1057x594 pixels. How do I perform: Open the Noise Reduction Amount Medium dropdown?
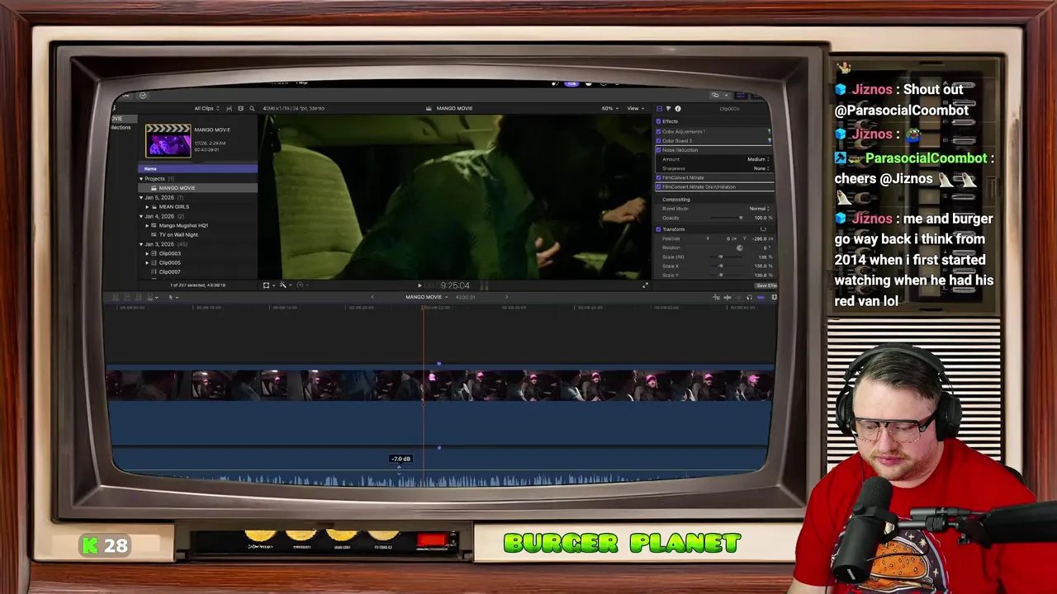(x=758, y=159)
